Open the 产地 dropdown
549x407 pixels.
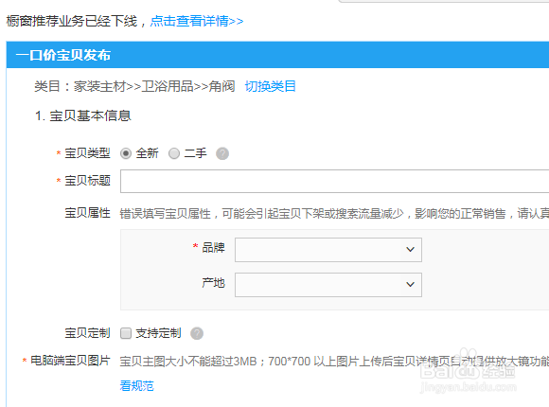tap(328, 285)
